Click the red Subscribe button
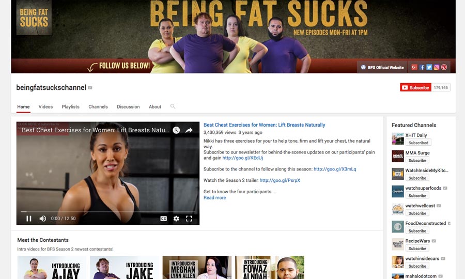Screen dimensions: 465x279 415,87
